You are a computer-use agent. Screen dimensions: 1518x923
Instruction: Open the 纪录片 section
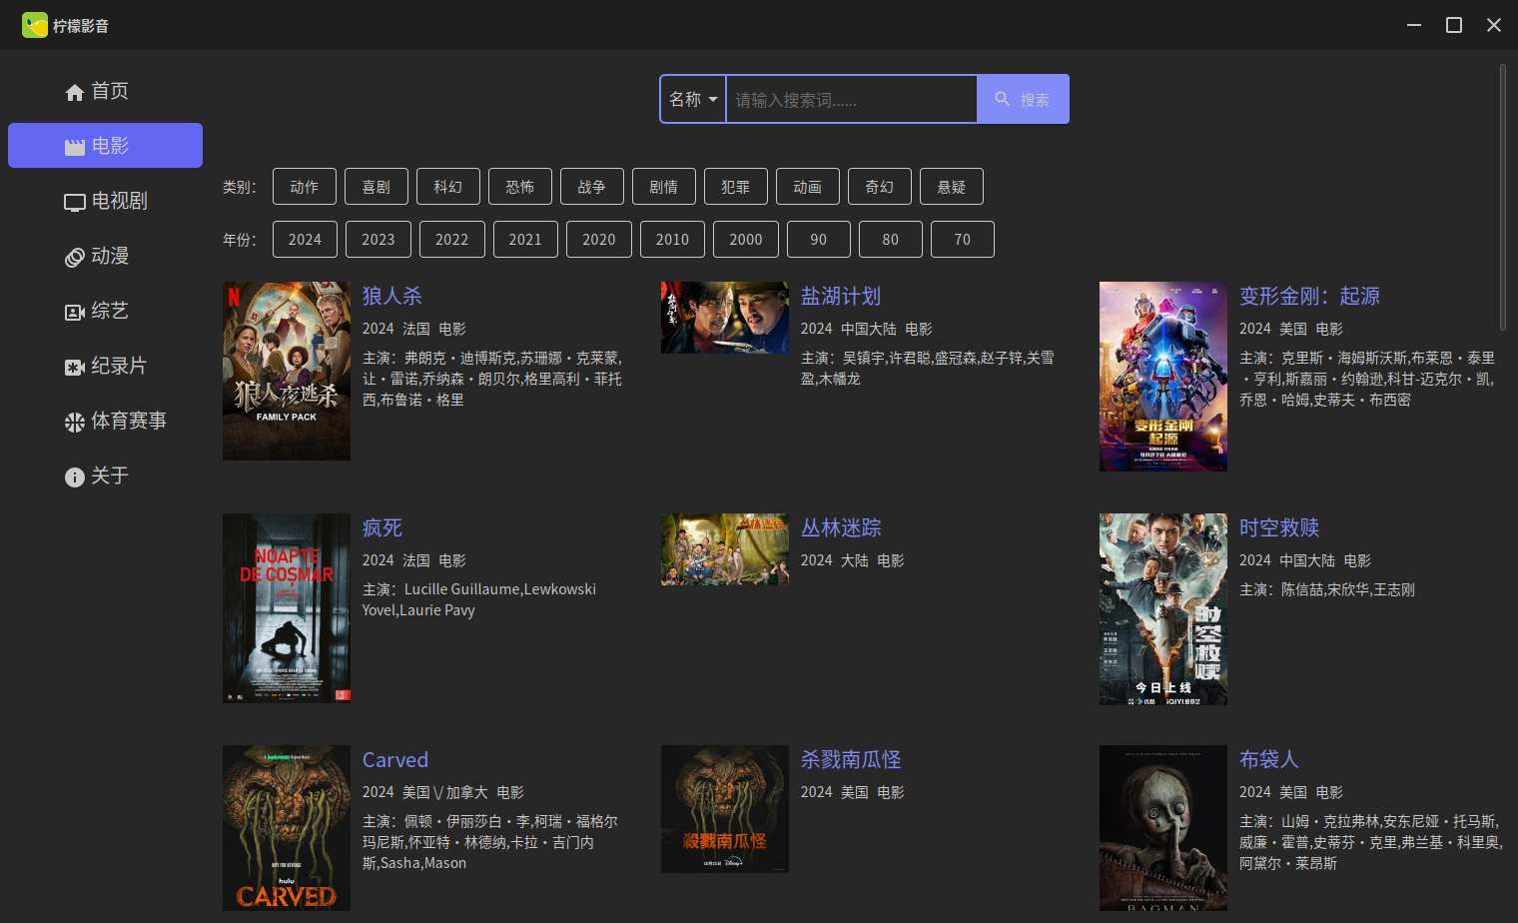tap(105, 366)
